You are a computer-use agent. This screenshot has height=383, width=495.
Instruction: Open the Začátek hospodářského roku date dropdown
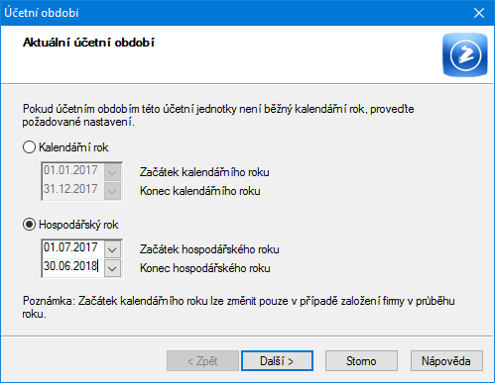coord(112,249)
